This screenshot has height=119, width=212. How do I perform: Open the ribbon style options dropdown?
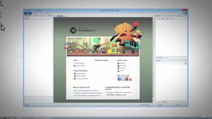(183, 13)
